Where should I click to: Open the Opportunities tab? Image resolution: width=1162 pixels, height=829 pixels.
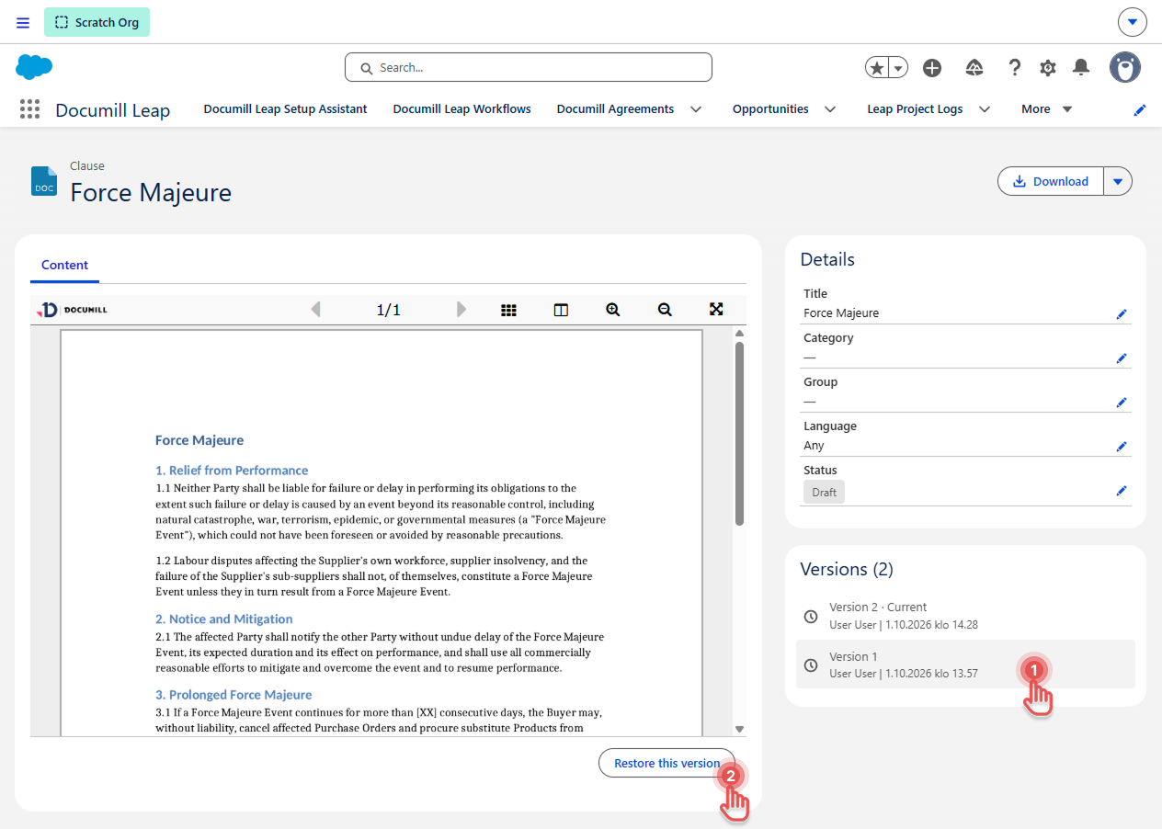770,109
